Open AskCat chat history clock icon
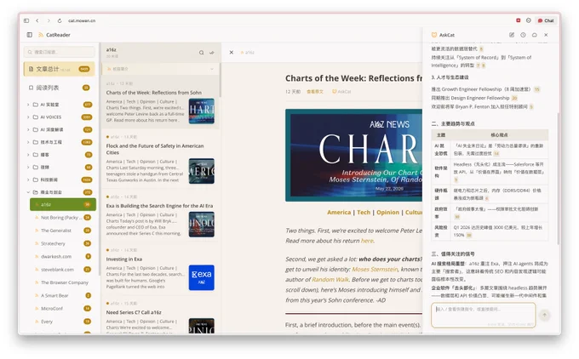This screenshot has width=579, height=359. [x=523, y=35]
